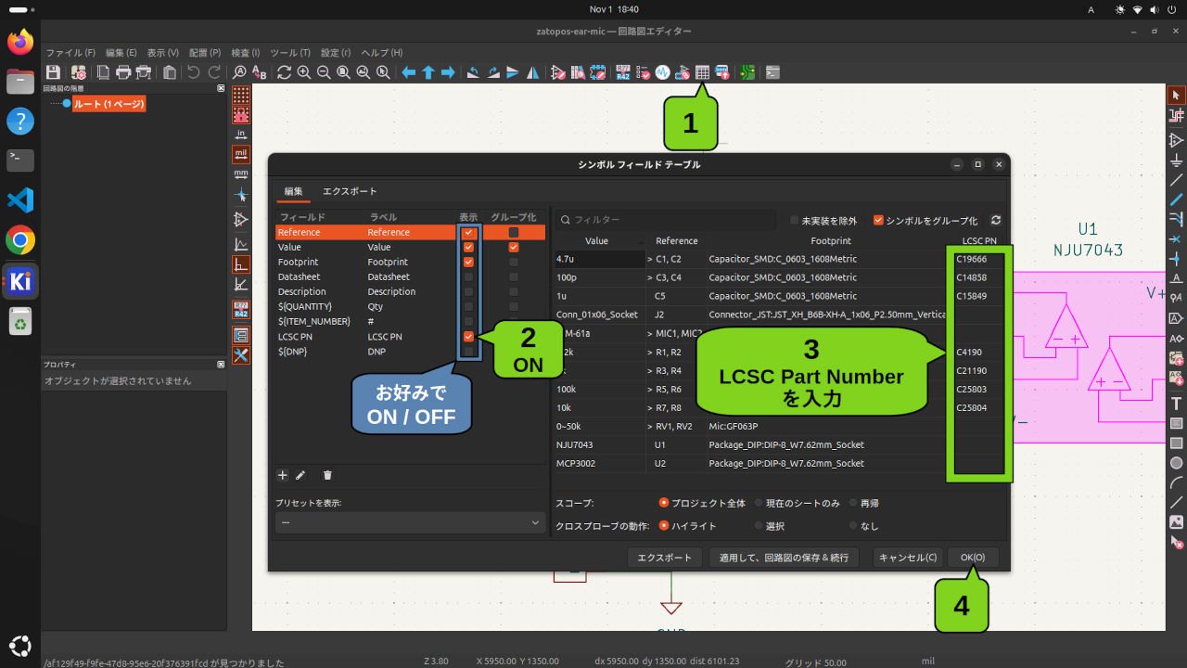Open the Find tool in the toolbar
Viewport: 1187px width, 668px height.
239,71
